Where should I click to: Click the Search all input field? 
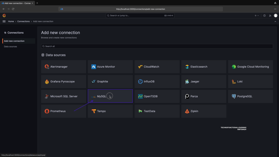coord(157,46)
